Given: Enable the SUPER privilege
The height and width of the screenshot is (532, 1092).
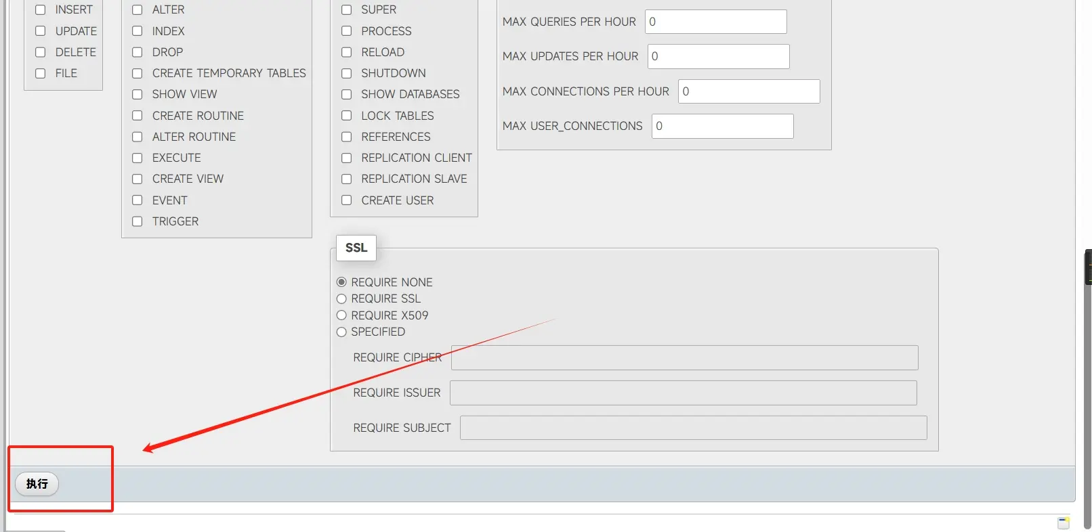Looking at the screenshot, I should [347, 10].
